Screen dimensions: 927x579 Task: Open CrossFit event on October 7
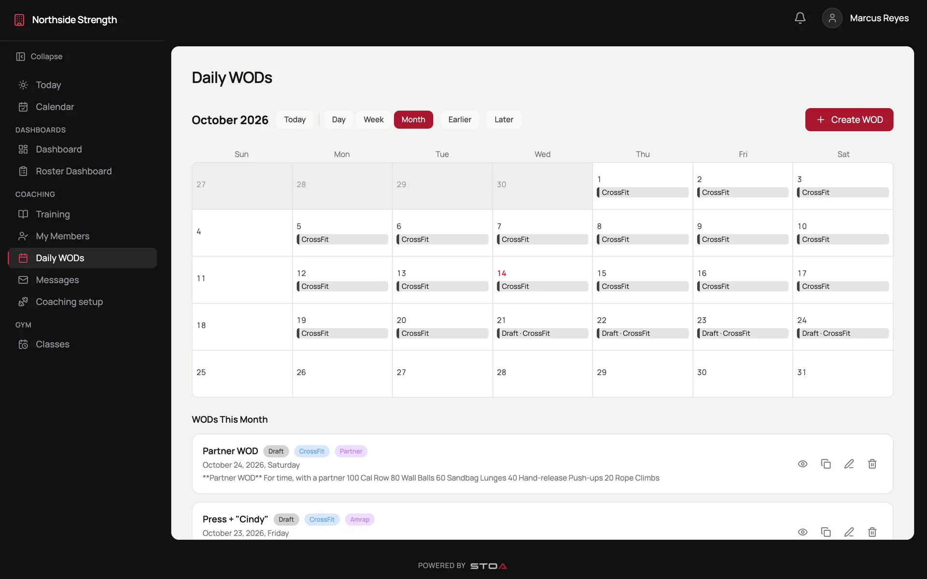coord(542,239)
